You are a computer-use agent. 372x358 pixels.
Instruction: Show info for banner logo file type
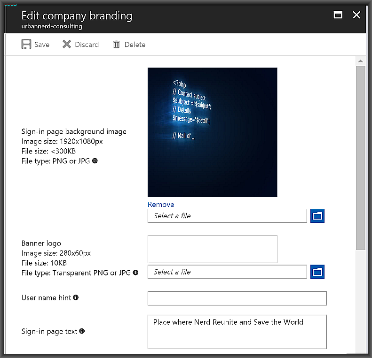click(135, 273)
